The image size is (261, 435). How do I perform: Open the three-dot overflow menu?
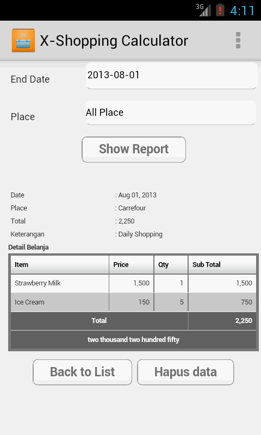238,40
